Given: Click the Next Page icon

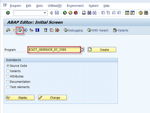Looking at the screenshot, I should pyautogui.click(x=114, y=13).
